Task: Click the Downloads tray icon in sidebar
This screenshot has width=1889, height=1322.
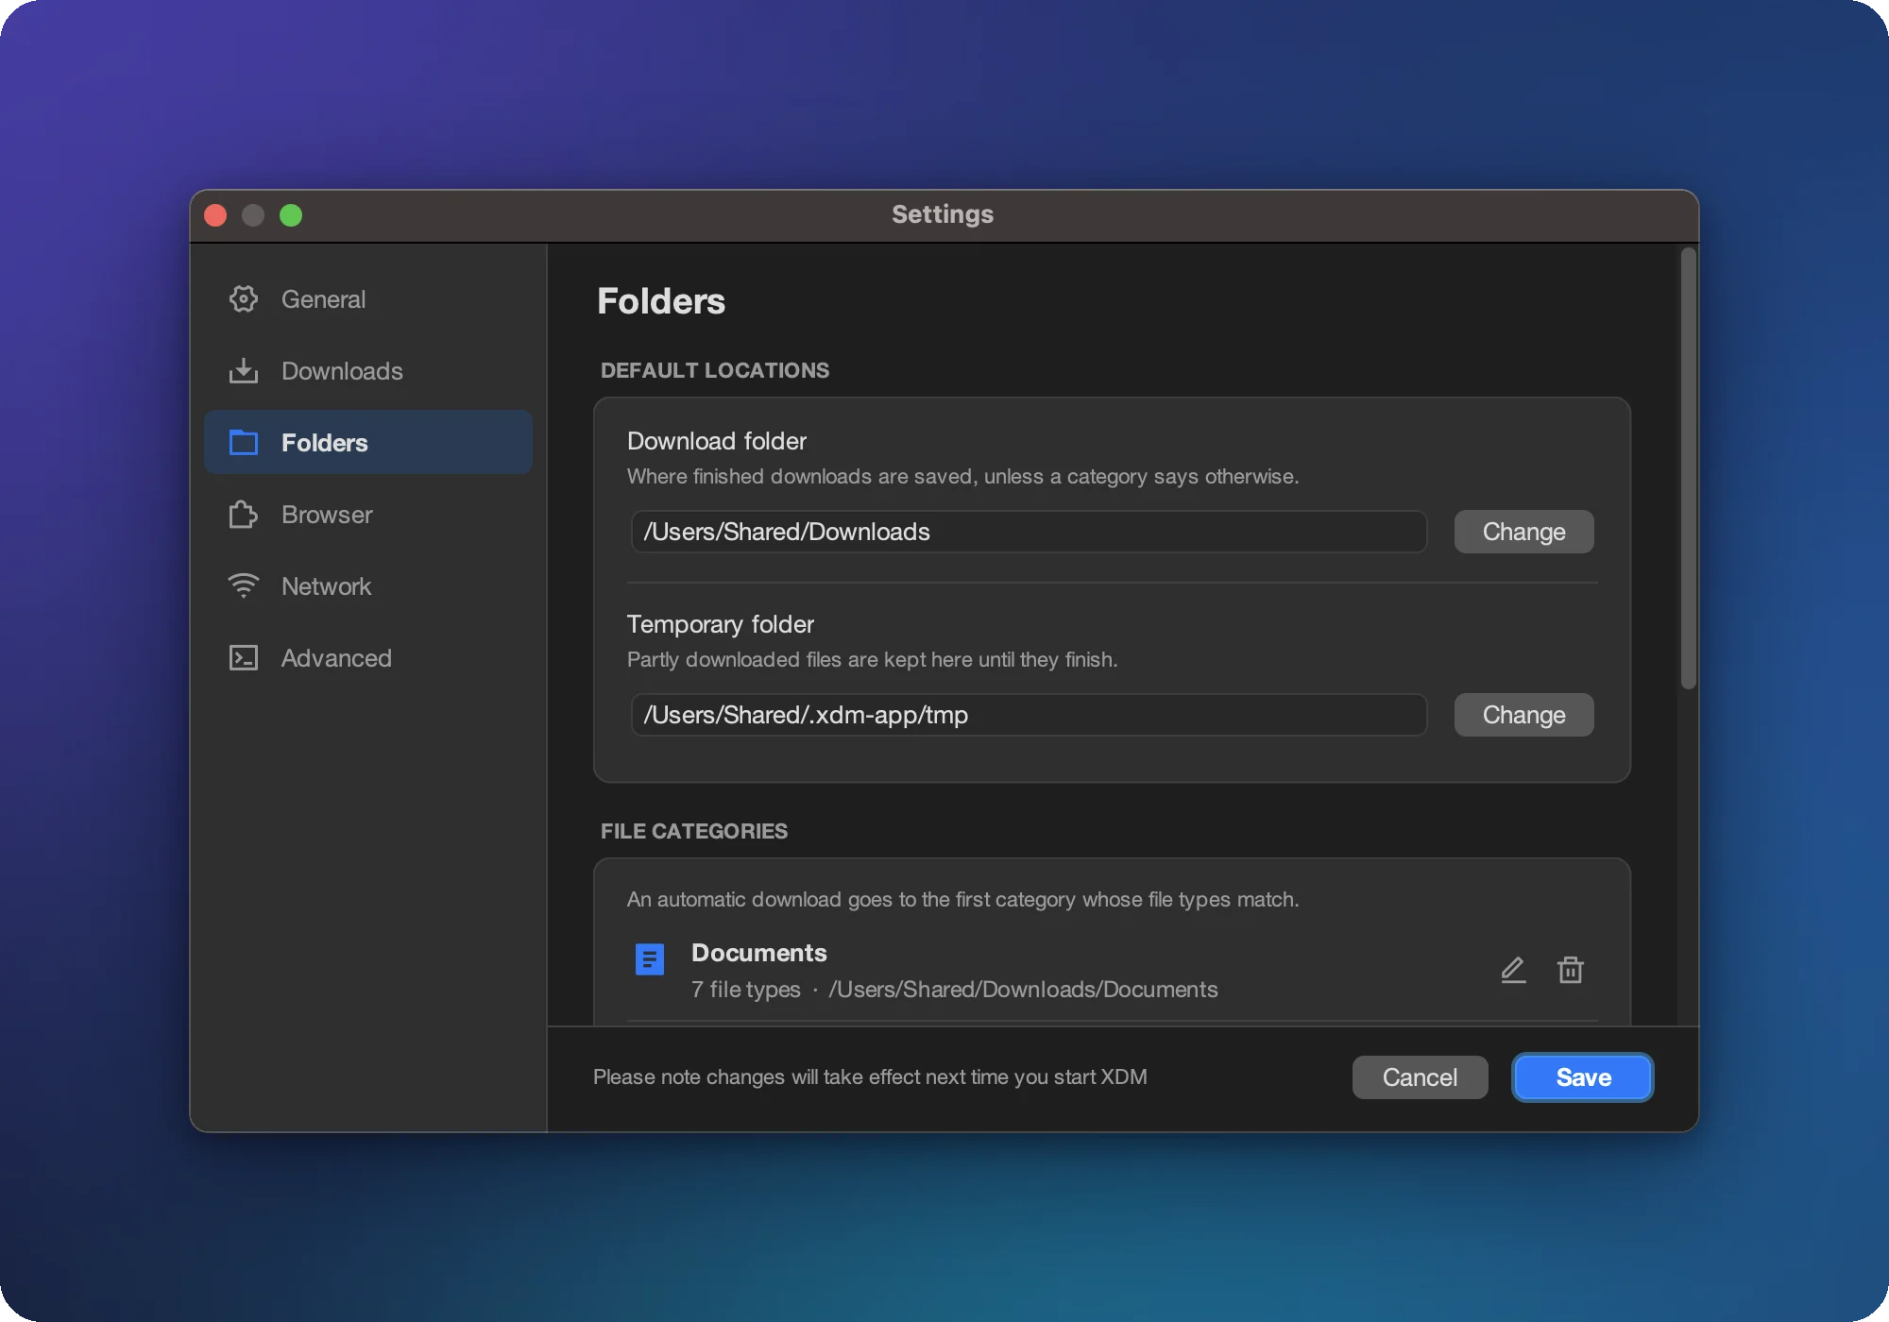Action: (244, 371)
